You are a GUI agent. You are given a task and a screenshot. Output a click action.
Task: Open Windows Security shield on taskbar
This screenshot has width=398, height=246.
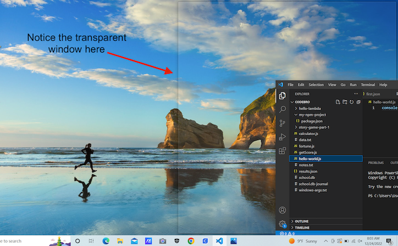pos(177,241)
